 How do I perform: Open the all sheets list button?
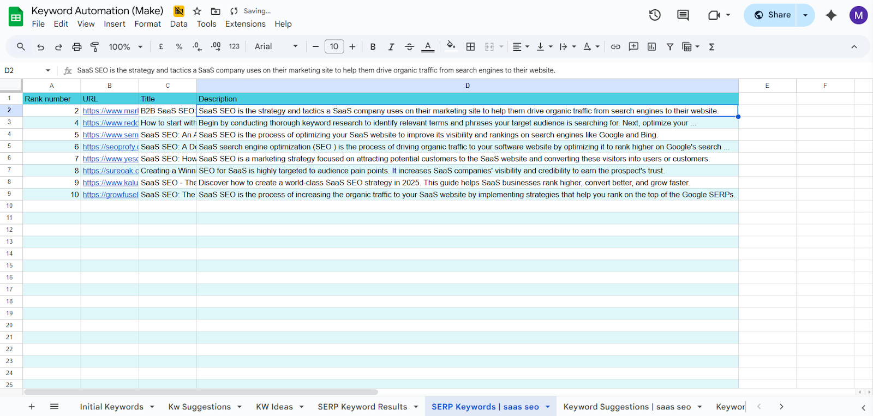[54, 407]
